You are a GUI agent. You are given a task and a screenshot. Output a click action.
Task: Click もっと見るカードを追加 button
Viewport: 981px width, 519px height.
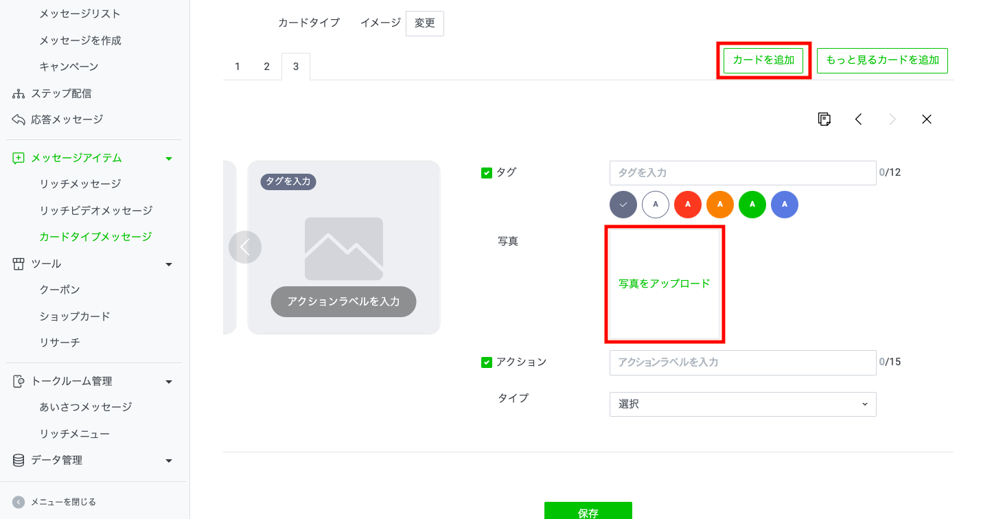click(882, 60)
